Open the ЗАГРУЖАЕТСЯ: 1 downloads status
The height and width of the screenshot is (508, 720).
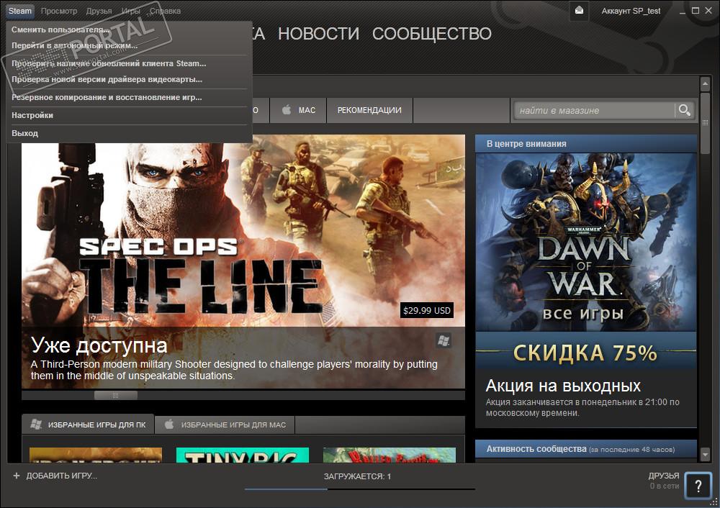coord(357,476)
